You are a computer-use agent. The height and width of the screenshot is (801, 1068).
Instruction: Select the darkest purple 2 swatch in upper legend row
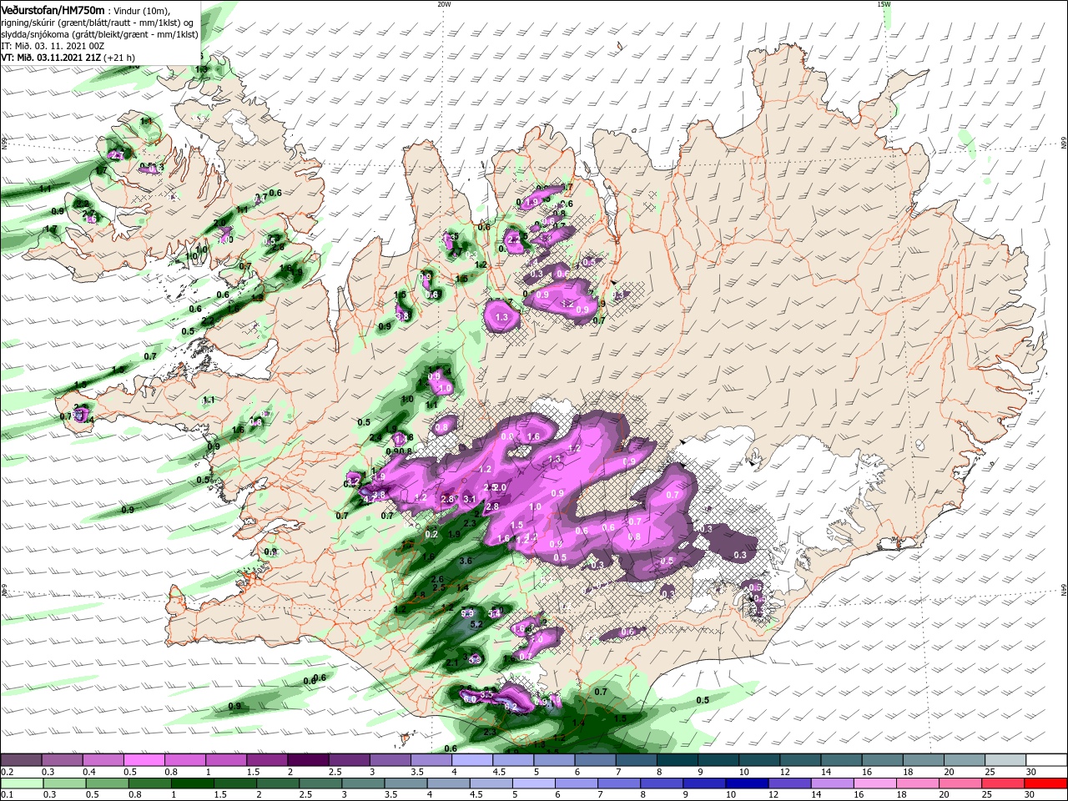click(308, 760)
